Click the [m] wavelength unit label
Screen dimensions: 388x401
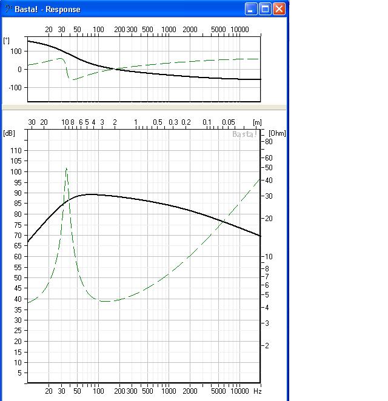pyautogui.click(x=257, y=122)
